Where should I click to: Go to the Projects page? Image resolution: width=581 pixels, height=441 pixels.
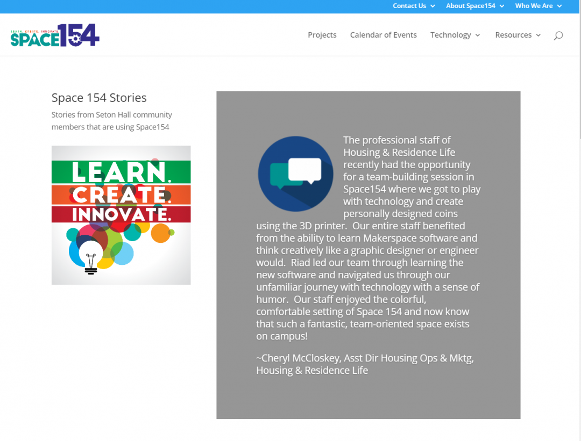(x=322, y=35)
